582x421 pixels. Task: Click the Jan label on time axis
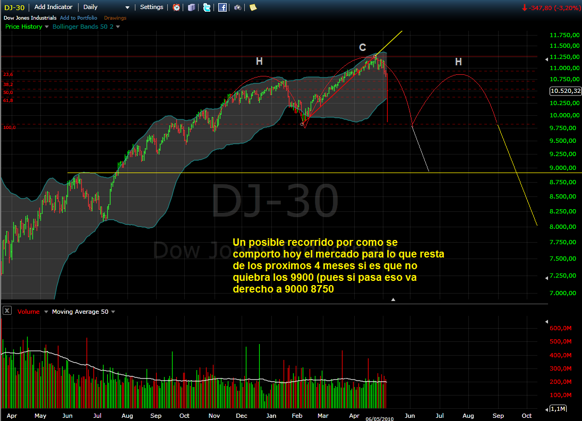(271, 416)
